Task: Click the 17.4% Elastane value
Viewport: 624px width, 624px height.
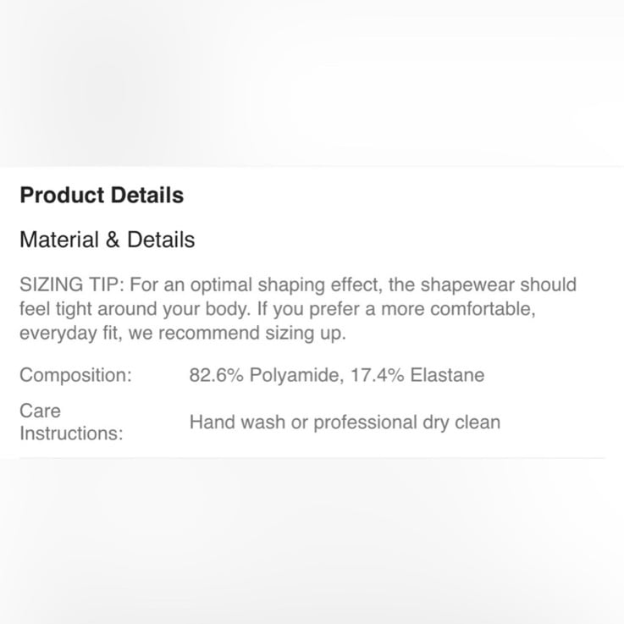Action: 417,375
